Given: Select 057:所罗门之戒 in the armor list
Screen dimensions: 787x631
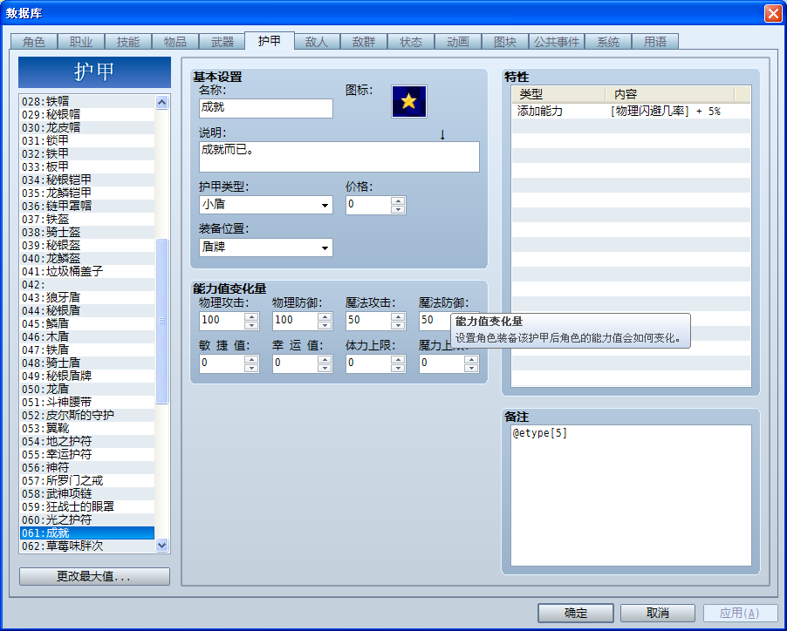Looking at the screenshot, I should [87, 480].
